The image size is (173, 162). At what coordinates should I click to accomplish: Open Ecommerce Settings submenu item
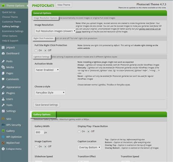coord(13,31)
